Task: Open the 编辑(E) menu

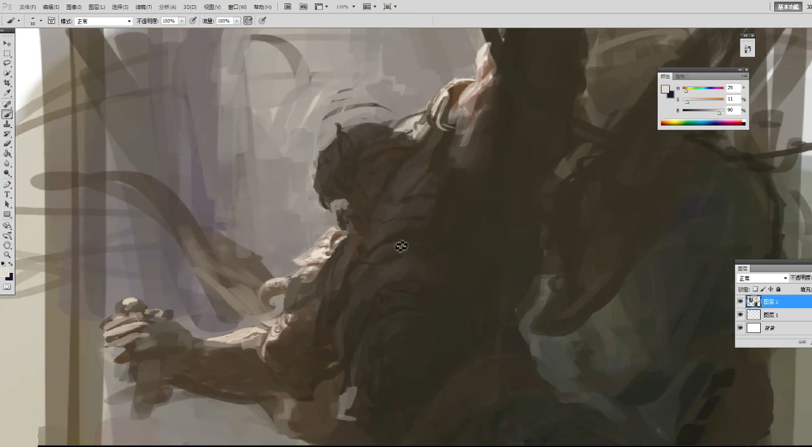Action: pos(51,7)
